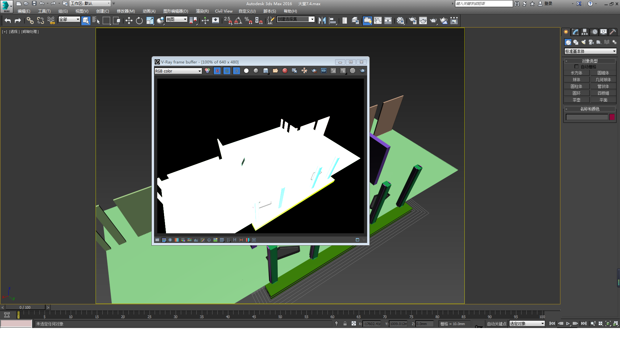Clear image with red X button

[x=285, y=71]
